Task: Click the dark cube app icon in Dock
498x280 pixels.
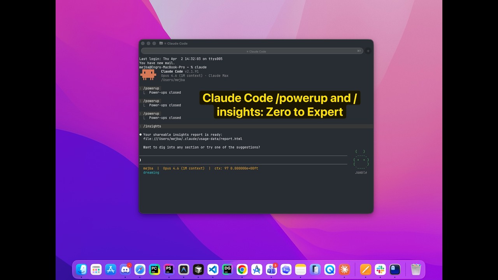Action: click(x=198, y=269)
